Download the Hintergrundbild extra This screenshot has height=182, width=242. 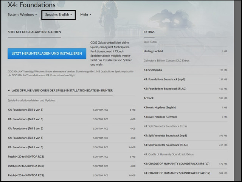(x=185, y=51)
